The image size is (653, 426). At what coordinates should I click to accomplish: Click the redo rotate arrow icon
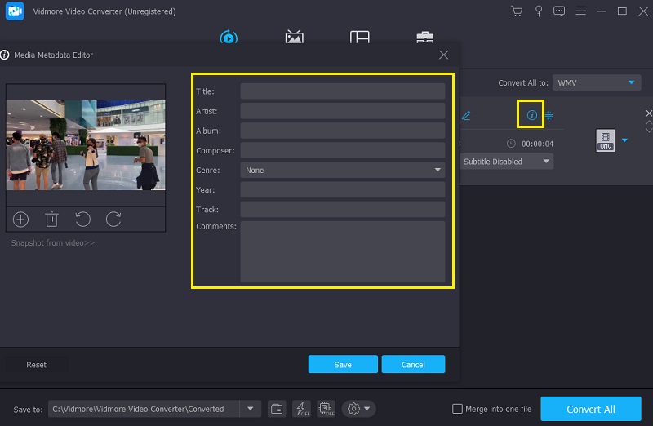click(x=113, y=219)
